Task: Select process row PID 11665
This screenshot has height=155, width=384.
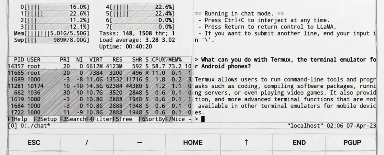Action: coord(100,73)
